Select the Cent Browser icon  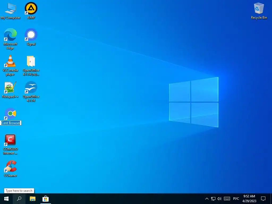pyautogui.click(x=10, y=114)
